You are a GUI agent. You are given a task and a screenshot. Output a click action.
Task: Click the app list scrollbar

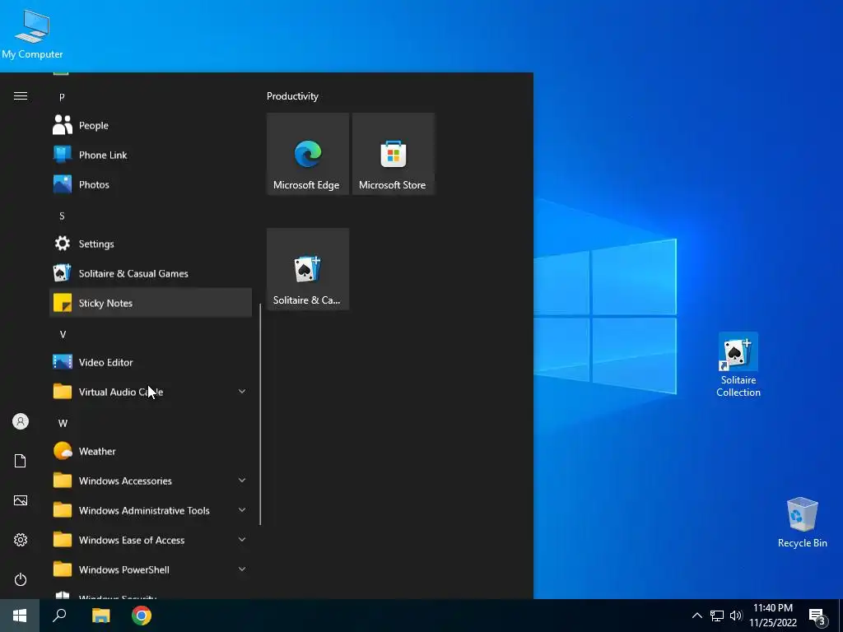pos(260,415)
